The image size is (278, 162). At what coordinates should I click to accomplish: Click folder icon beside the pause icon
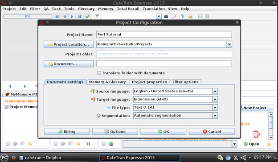click(78, 144)
